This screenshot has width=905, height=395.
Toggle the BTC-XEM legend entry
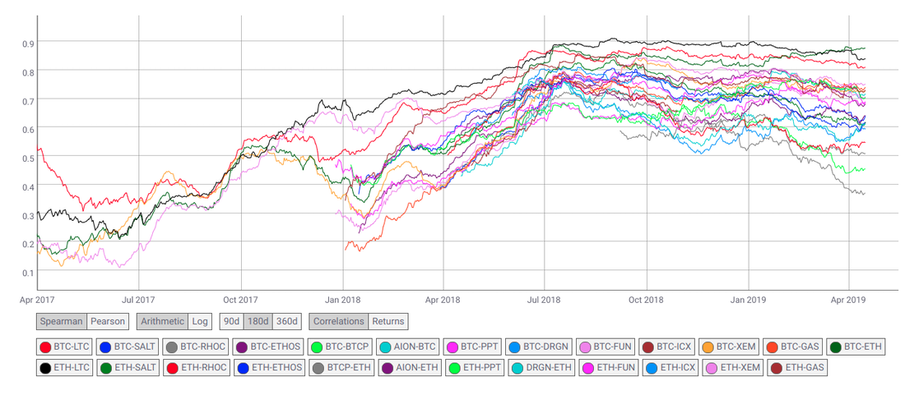click(729, 347)
